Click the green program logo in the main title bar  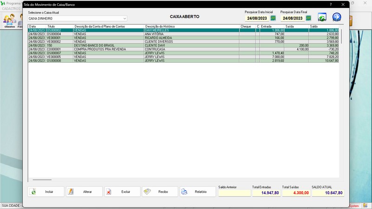[3, 3]
